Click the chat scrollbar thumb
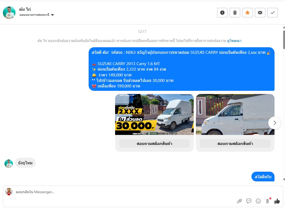 pos(284,40)
